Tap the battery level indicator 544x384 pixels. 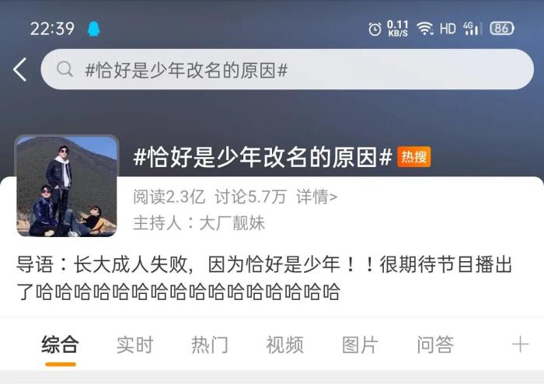pyautogui.click(x=502, y=29)
